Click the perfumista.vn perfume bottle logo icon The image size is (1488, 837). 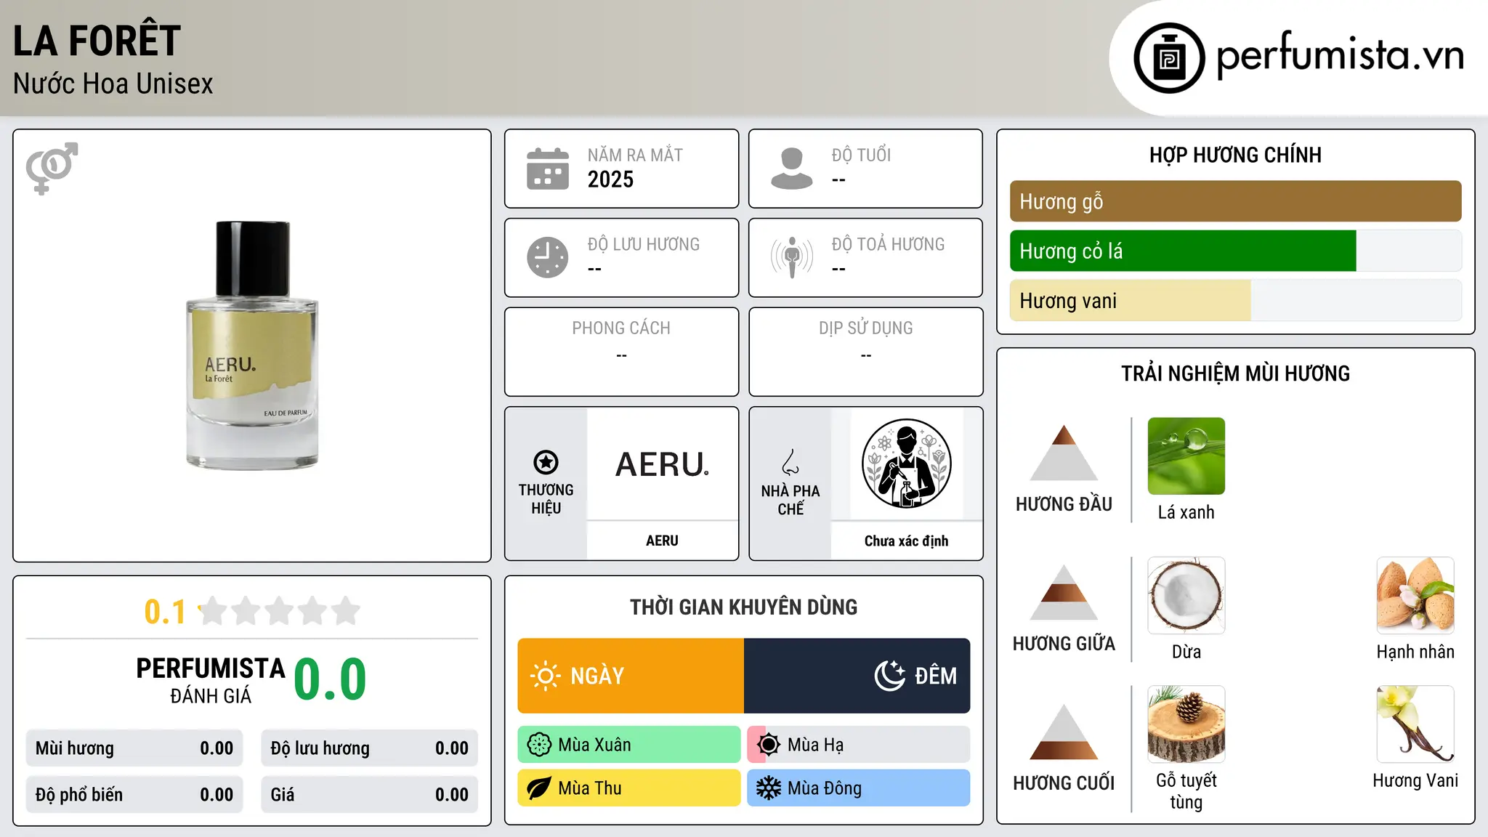(1169, 58)
